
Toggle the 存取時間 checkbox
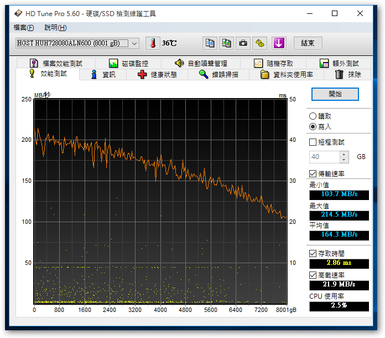tap(313, 254)
